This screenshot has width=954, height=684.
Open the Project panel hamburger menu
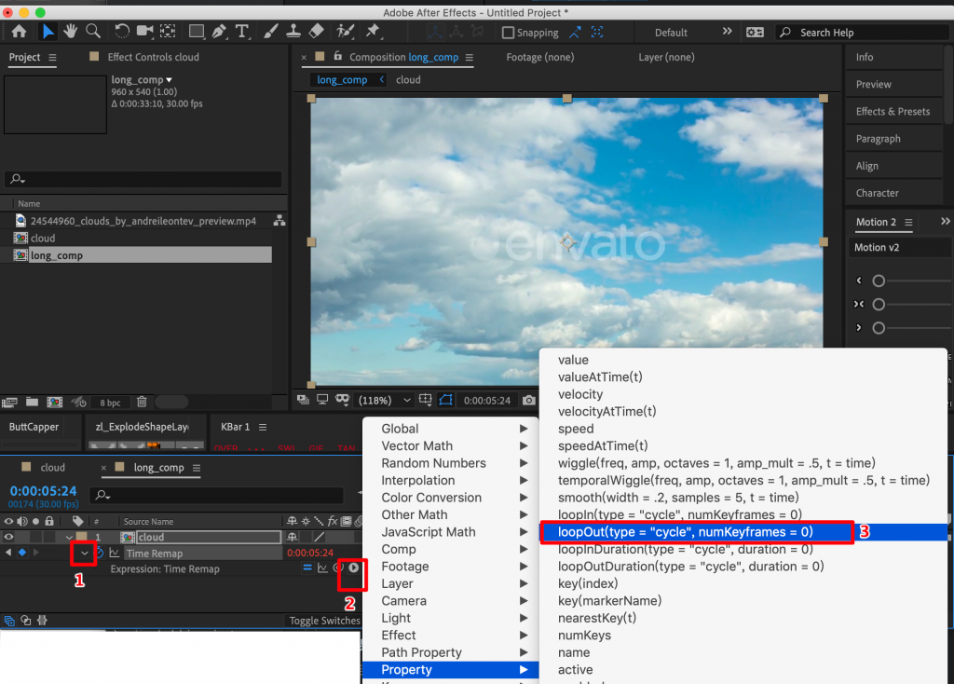(52, 57)
